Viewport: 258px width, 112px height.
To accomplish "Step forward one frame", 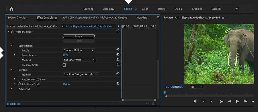I will [x=245, y=101].
